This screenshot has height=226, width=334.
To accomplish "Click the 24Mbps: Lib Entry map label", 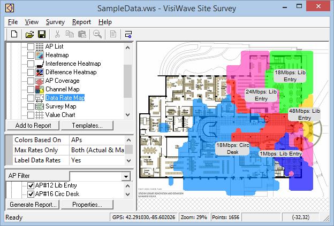I will (261, 95).
